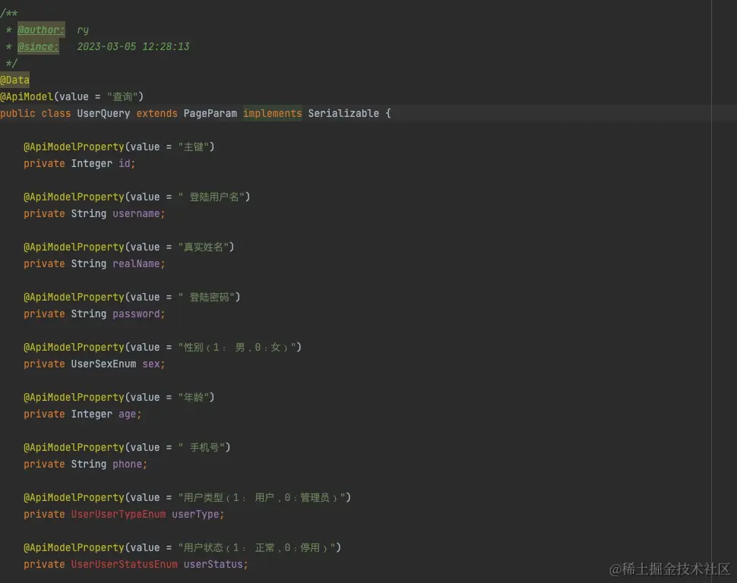This screenshot has height=583, width=737.
Task: Click the String type before phone
Action: click(89, 464)
